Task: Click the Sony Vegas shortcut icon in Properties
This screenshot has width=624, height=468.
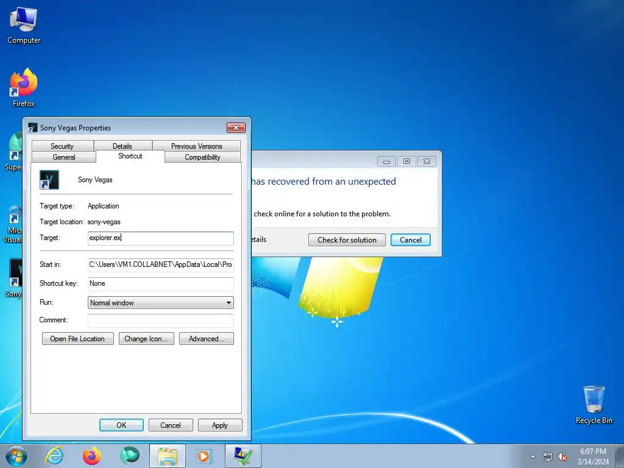Action: tap(49, 180)
